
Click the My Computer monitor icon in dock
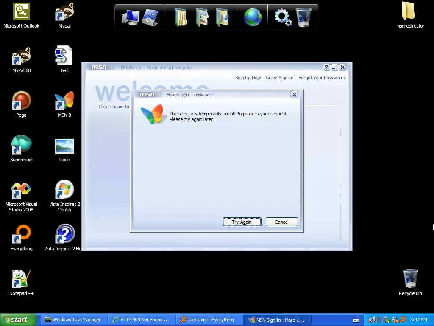click(131, 17)
